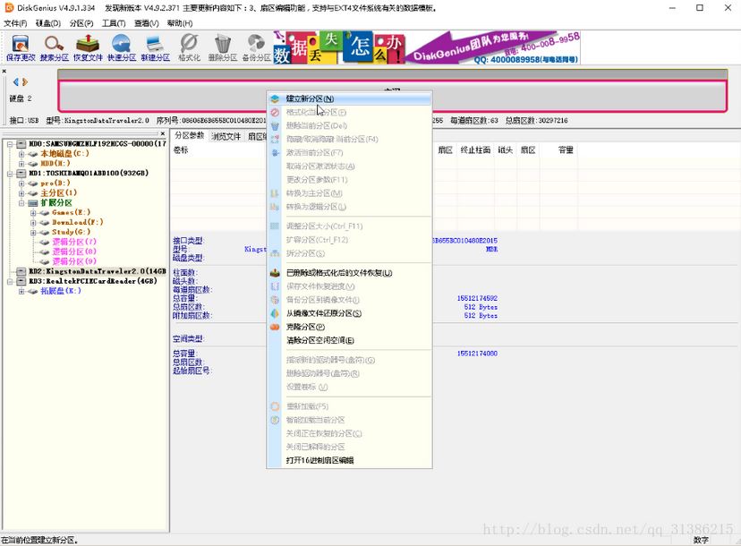The image size is (741, 546).
Task: Choose 清除分区空闲空间(E) from the context menu
Action: [349, 340]
